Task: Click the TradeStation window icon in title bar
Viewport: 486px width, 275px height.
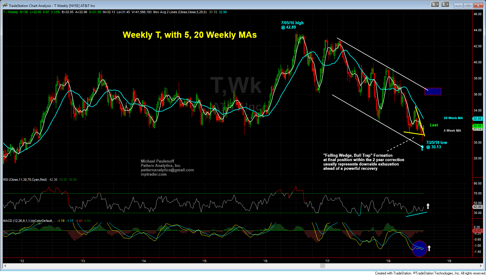Action: click(5, 6)
